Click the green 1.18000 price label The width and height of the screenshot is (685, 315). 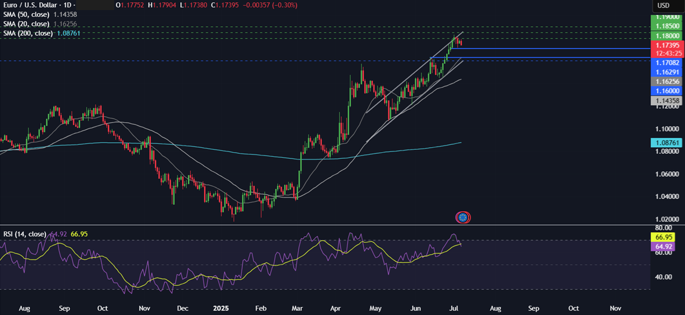(x=667, y=35)
